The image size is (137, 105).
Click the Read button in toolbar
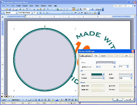point(99,9)
